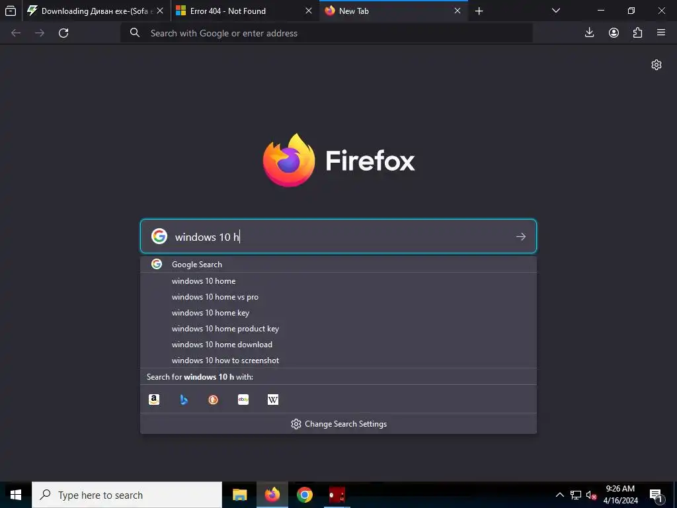This screenshot has height=508, width=677.
Task: Choose suggestion windows 10 home
Action: point(338,280)
